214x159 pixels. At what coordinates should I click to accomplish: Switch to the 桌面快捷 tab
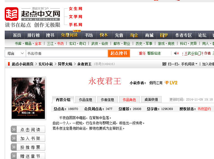[151, 100]
